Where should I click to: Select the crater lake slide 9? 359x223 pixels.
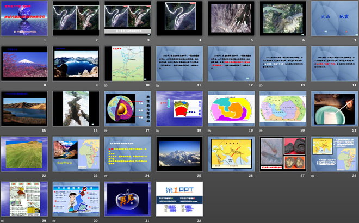pos(76,63)
